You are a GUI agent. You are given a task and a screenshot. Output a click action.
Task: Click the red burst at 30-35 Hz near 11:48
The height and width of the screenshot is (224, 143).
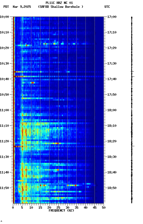point(72,185)
